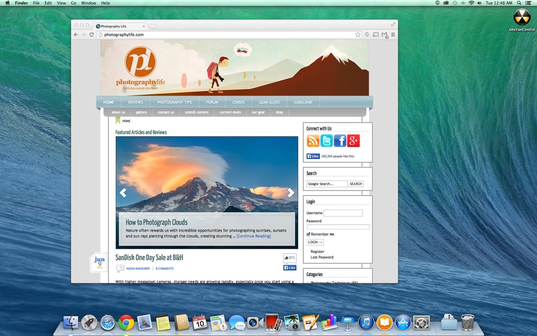Open the Twitter icon under Connect with Us
Viewport: 537px width, 336px height.
click(327, 141)
